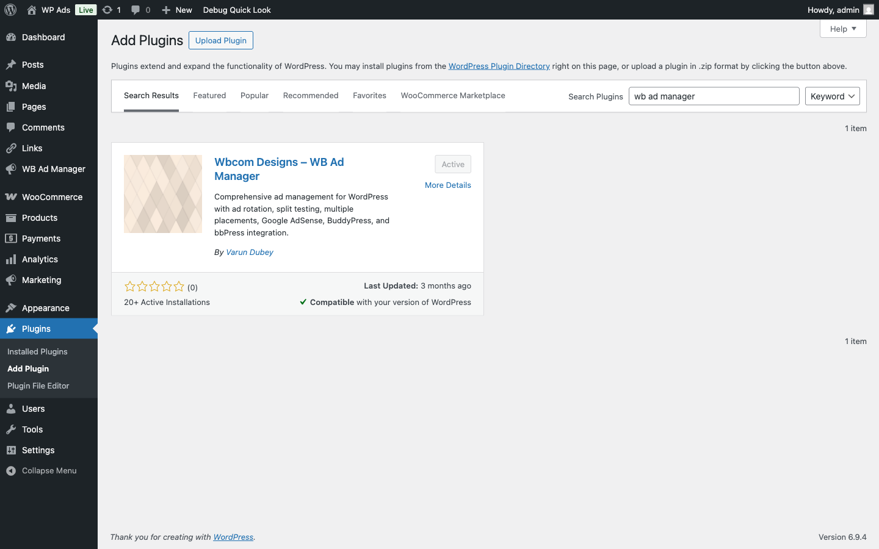Switch to the Favorites tab
879x549 pixels.
(369, 96)
